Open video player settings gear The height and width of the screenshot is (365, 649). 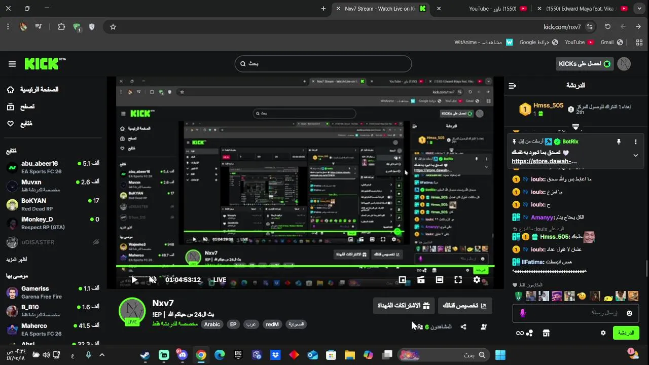click(x=477, y=280)
